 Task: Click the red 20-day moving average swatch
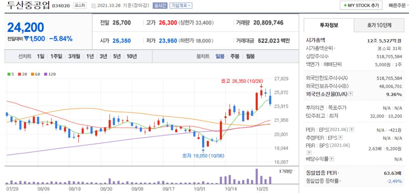coord(19,74)
